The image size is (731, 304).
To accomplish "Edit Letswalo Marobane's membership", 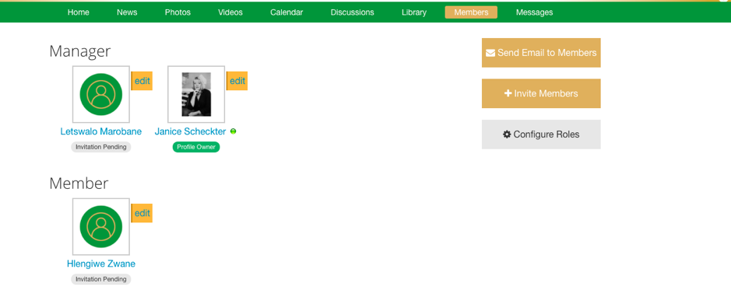I will point(142,81).
